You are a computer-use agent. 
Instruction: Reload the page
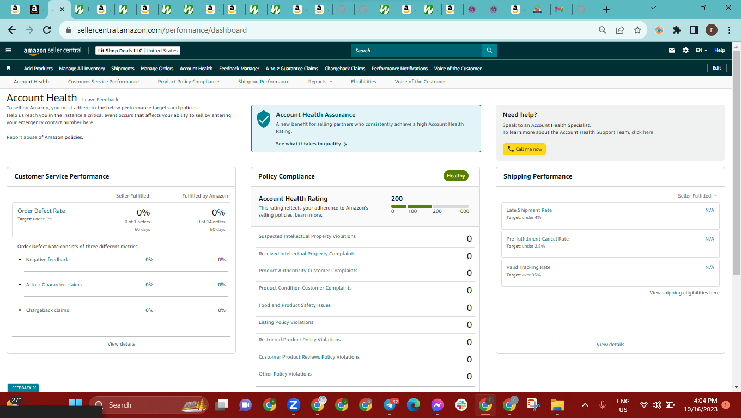point(47,30)
